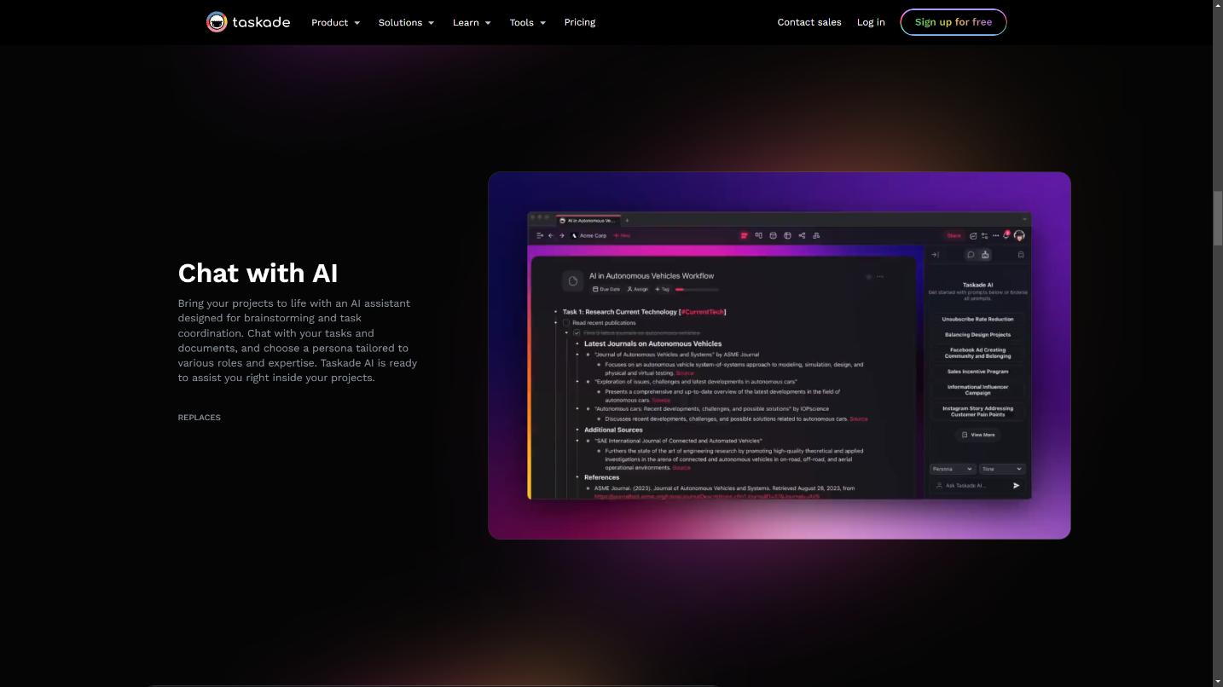Viewport: 1223px width, 687px height.
Task: Open the chat bubble tab in panel
Action: [971, 255]
